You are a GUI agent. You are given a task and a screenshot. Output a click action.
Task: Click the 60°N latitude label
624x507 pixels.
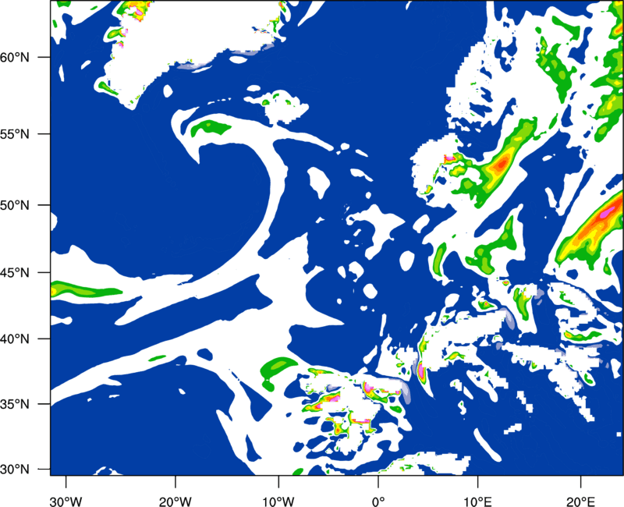click(15, 58)
